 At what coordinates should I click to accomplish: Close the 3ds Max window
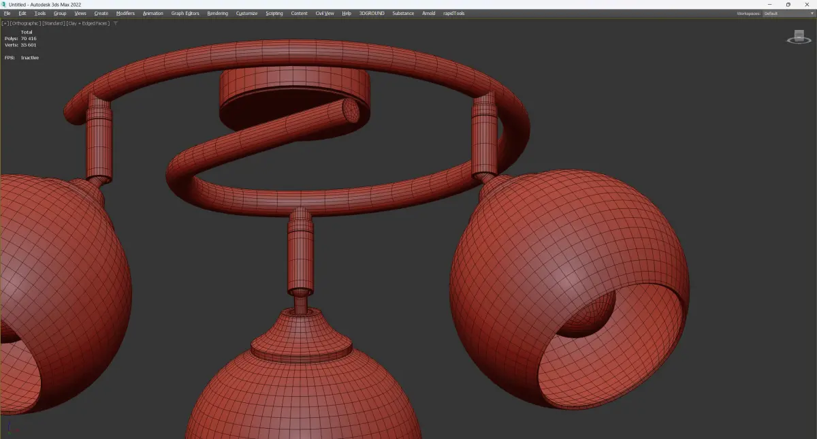click(807, 4)
